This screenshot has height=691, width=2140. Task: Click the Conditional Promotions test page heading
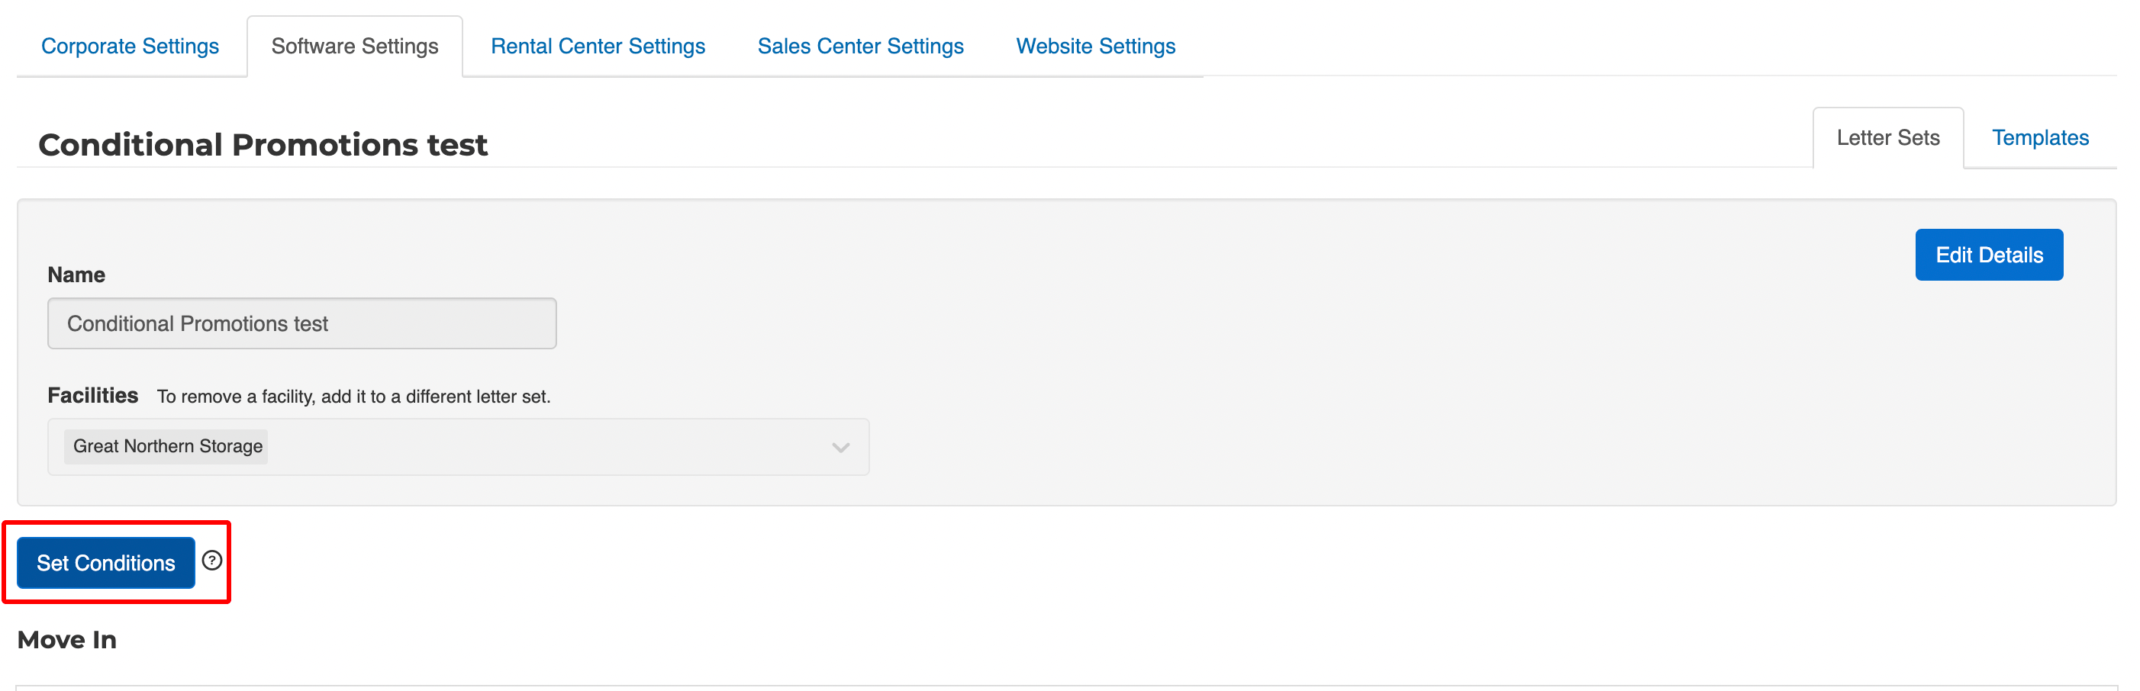click(x=263, y=146)
